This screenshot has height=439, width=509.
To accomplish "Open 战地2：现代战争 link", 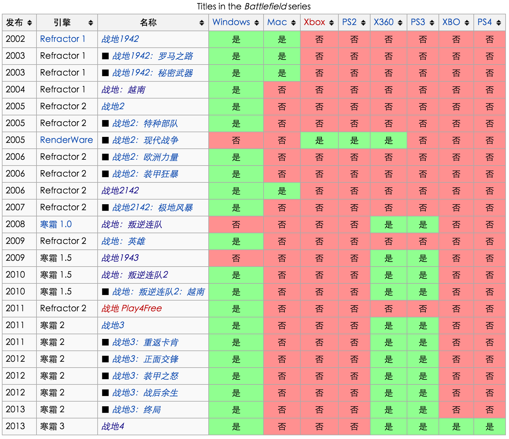I will tap(145, 140).
